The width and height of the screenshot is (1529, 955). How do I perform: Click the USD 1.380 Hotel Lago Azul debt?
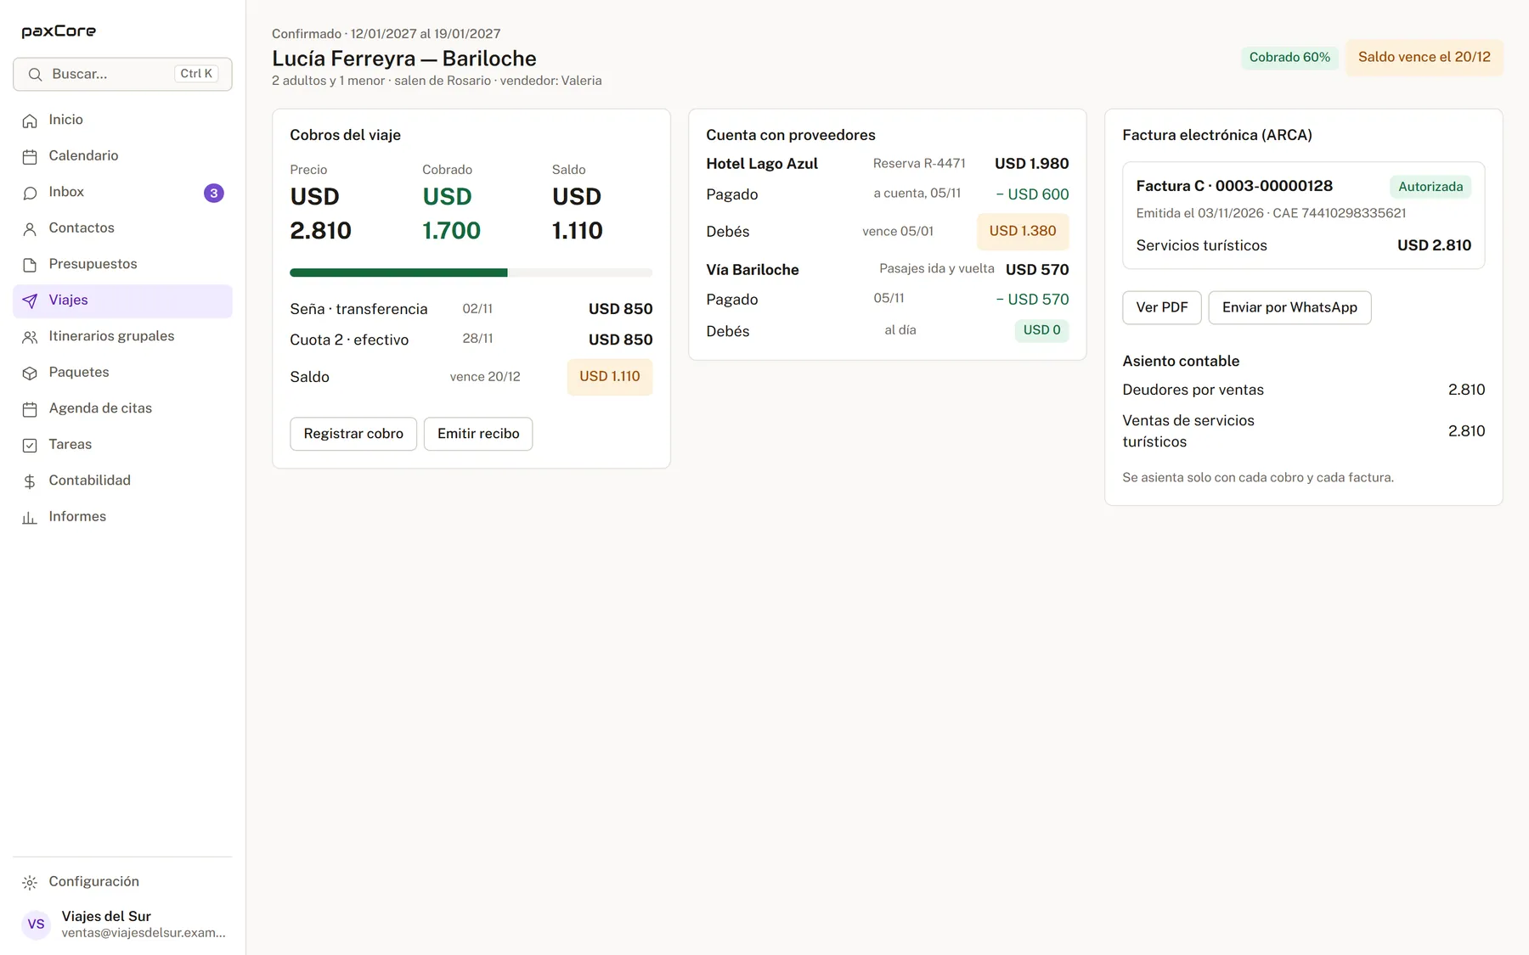point(1023,231)
